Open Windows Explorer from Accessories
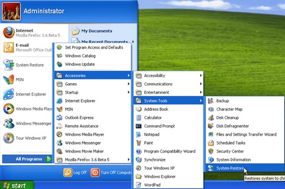The image size is (285, 189). click(169, 177)
